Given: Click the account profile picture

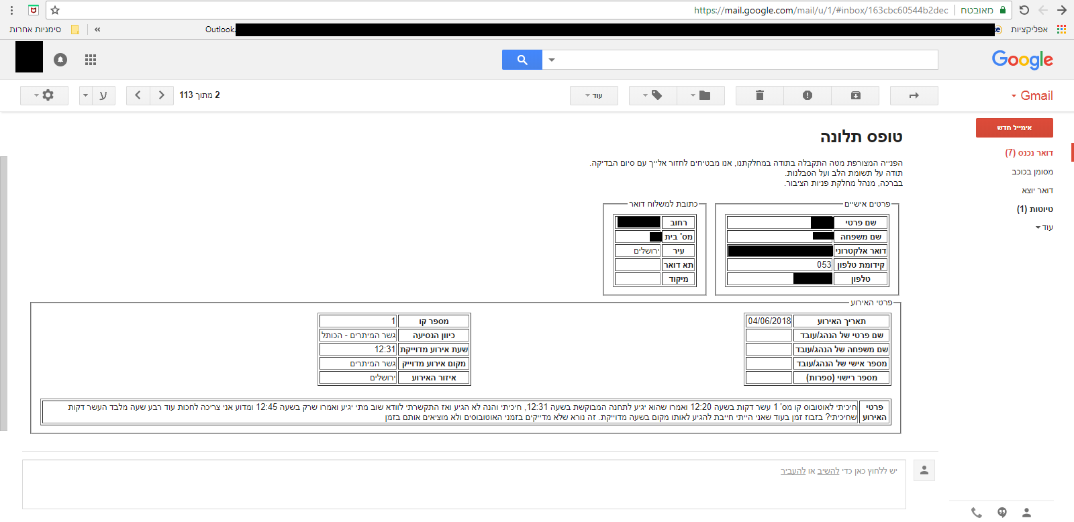Looking at the screenshot, I should pos(30,57).
